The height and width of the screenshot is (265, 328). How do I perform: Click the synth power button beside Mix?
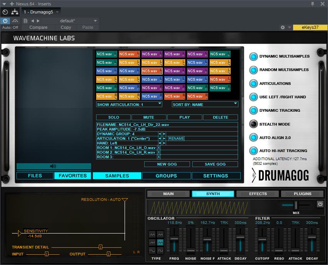(x=320, y=204)
